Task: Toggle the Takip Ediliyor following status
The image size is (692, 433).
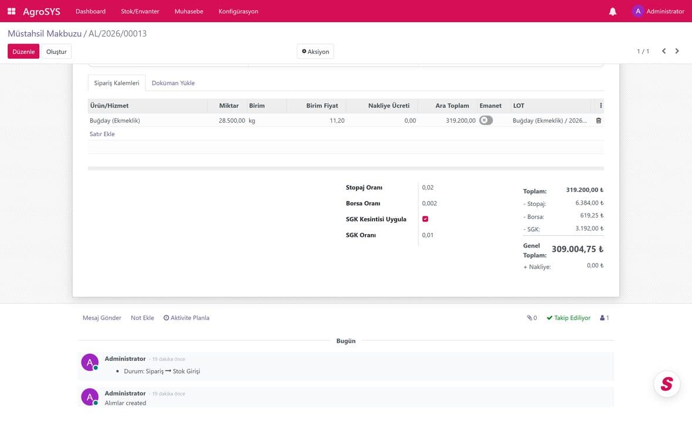Action: (x=568, y=318)
